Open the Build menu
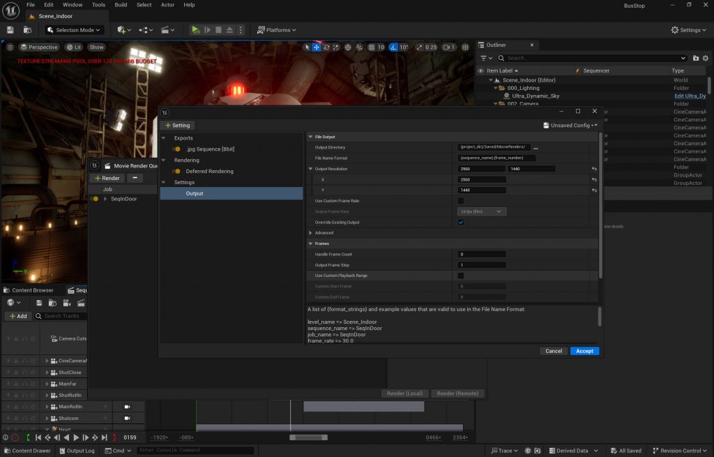The image size is (714, 457). 121,5
